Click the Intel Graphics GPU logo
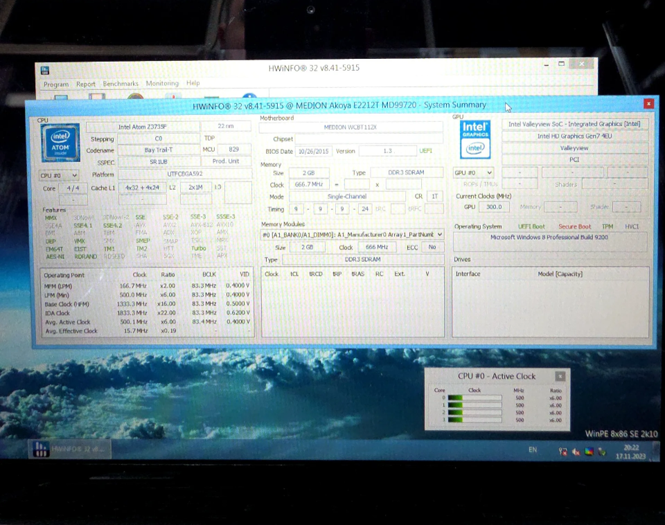This screenshot has width=665, height=525. (x=475, y=139)
